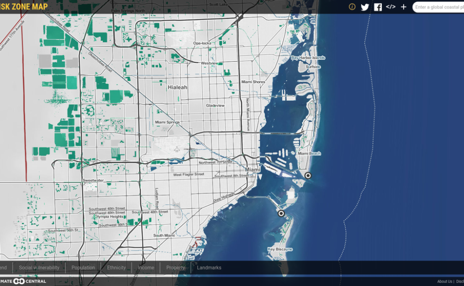The height and width of the screenshot is (286, 464).
Task: Click the Opa-locka map label
Action: coord(202,43)
